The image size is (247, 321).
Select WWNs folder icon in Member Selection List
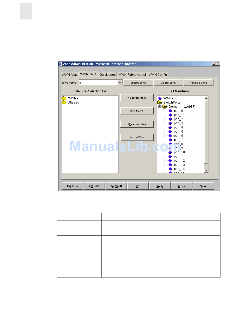(64, 98)
